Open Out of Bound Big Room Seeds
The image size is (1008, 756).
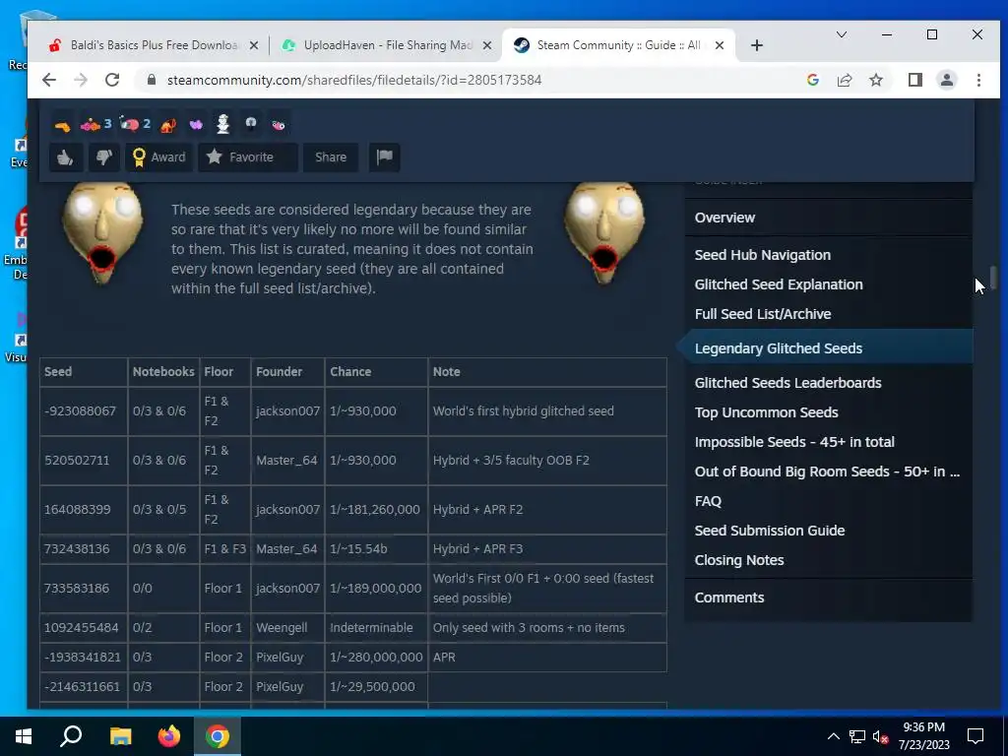point(829,472)
